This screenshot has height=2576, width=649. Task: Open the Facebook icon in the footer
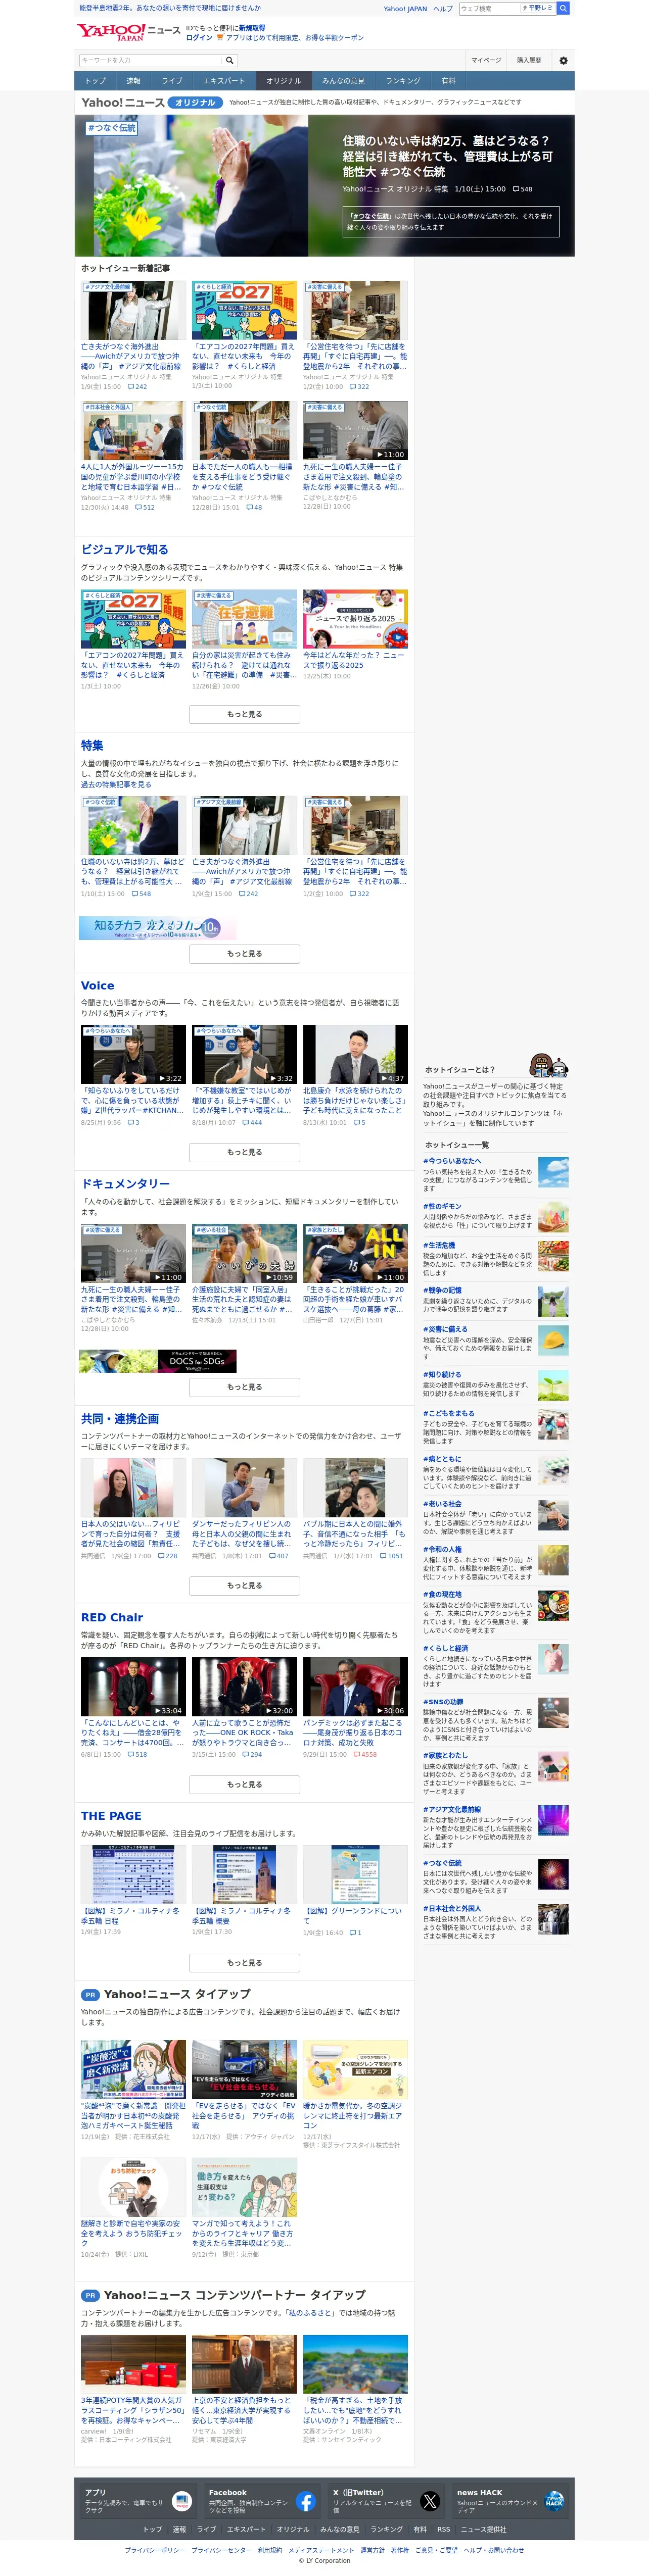pos(306,2501)
